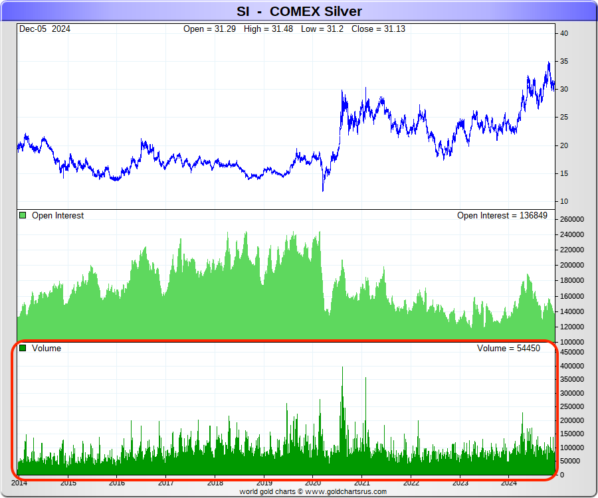
Task: Click the 'Open = 31.29' value
Action: (x=209, y=29)
